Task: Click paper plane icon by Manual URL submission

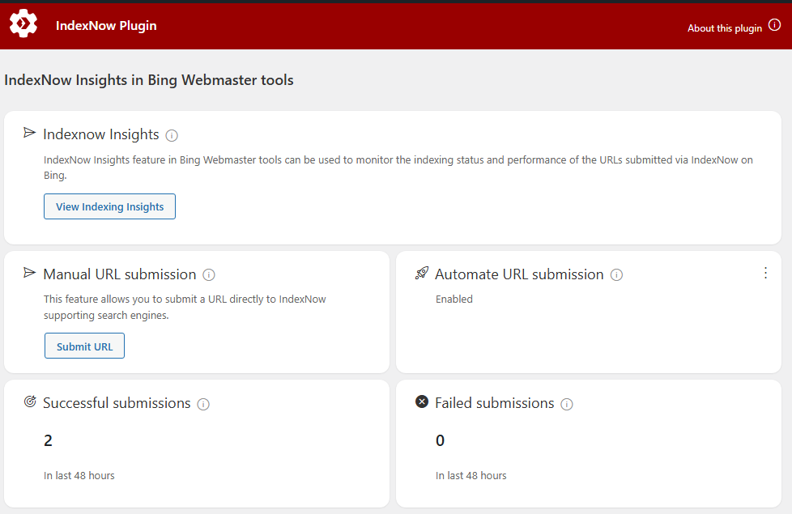Action: pos(29,273)
